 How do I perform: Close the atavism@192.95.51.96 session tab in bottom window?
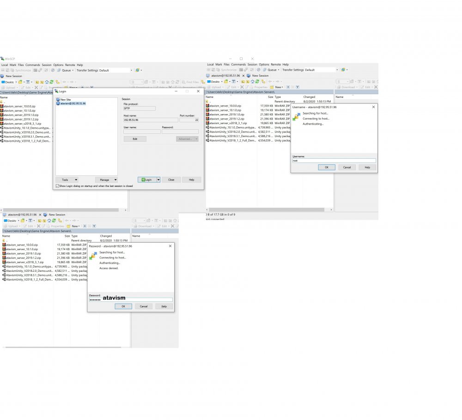[x=40, y=215]
